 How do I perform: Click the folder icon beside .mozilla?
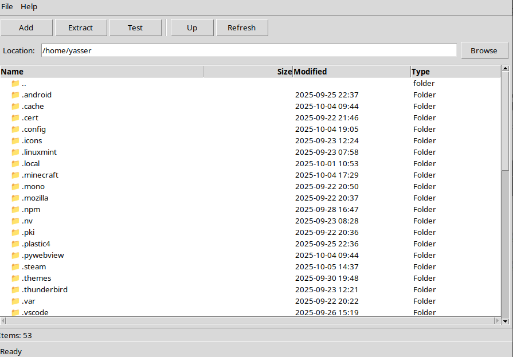pos(15,198)
